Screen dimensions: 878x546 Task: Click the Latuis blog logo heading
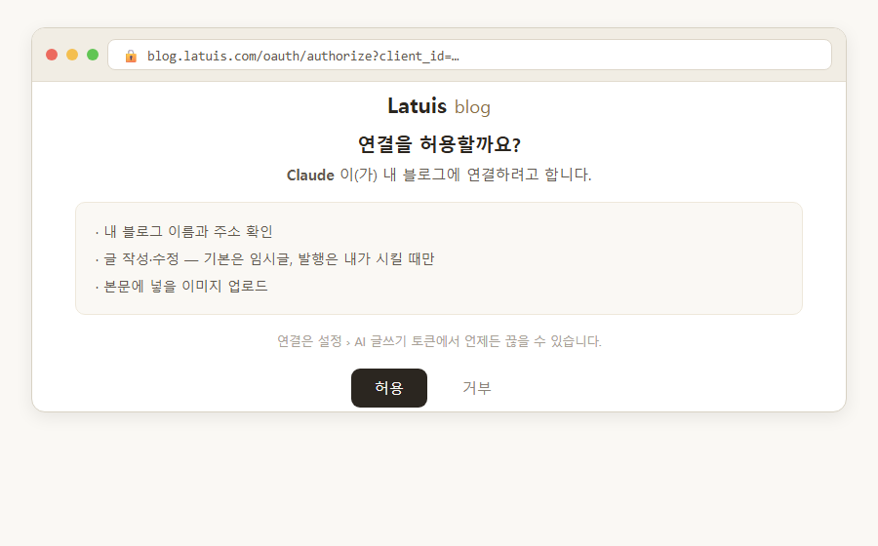tap(439, 106)
